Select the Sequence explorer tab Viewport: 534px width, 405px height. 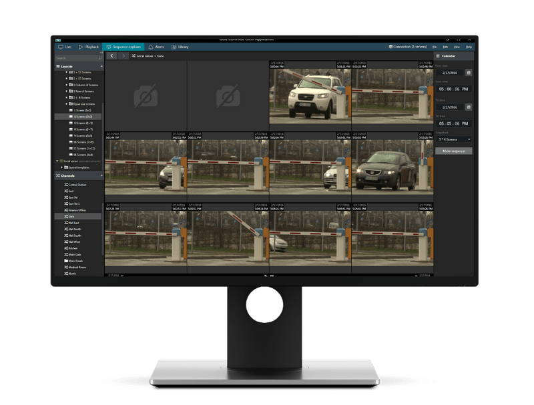[123, 47]
